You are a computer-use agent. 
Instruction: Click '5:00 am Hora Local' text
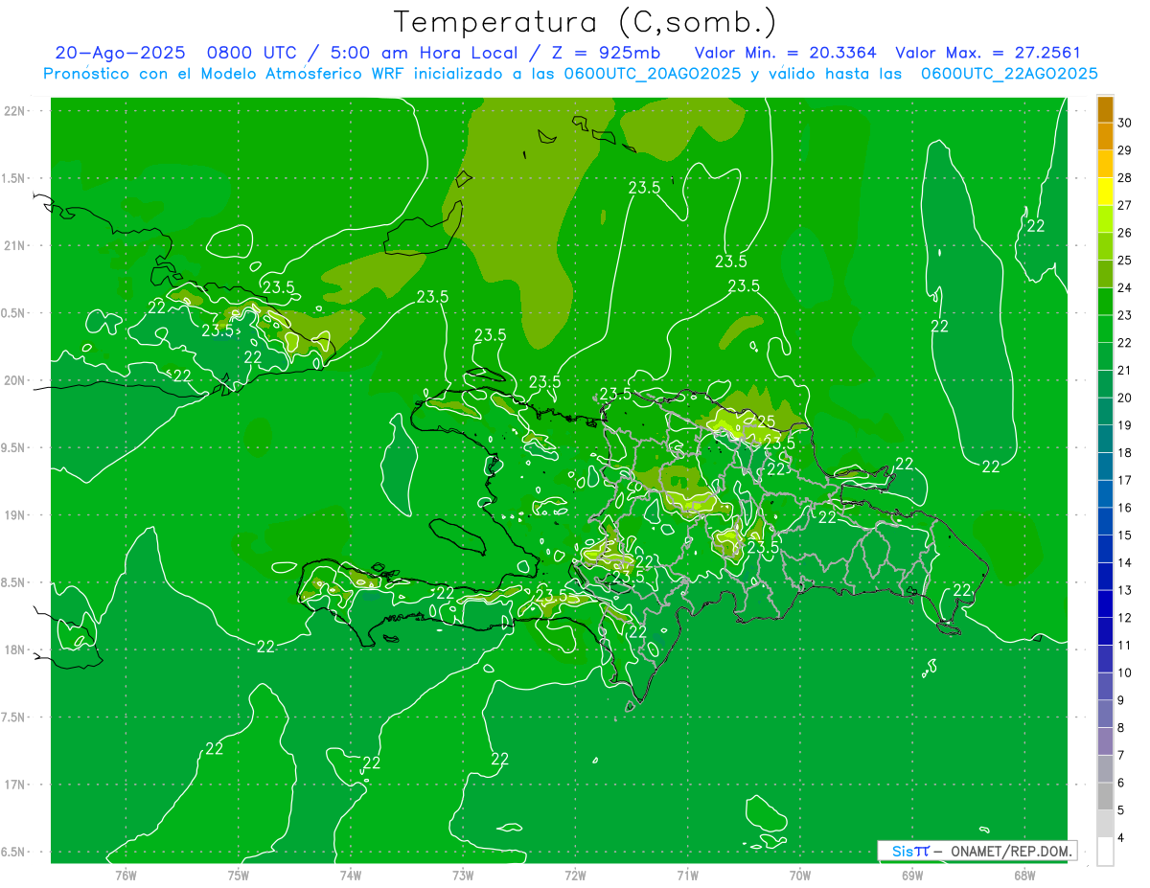(423, 53)
